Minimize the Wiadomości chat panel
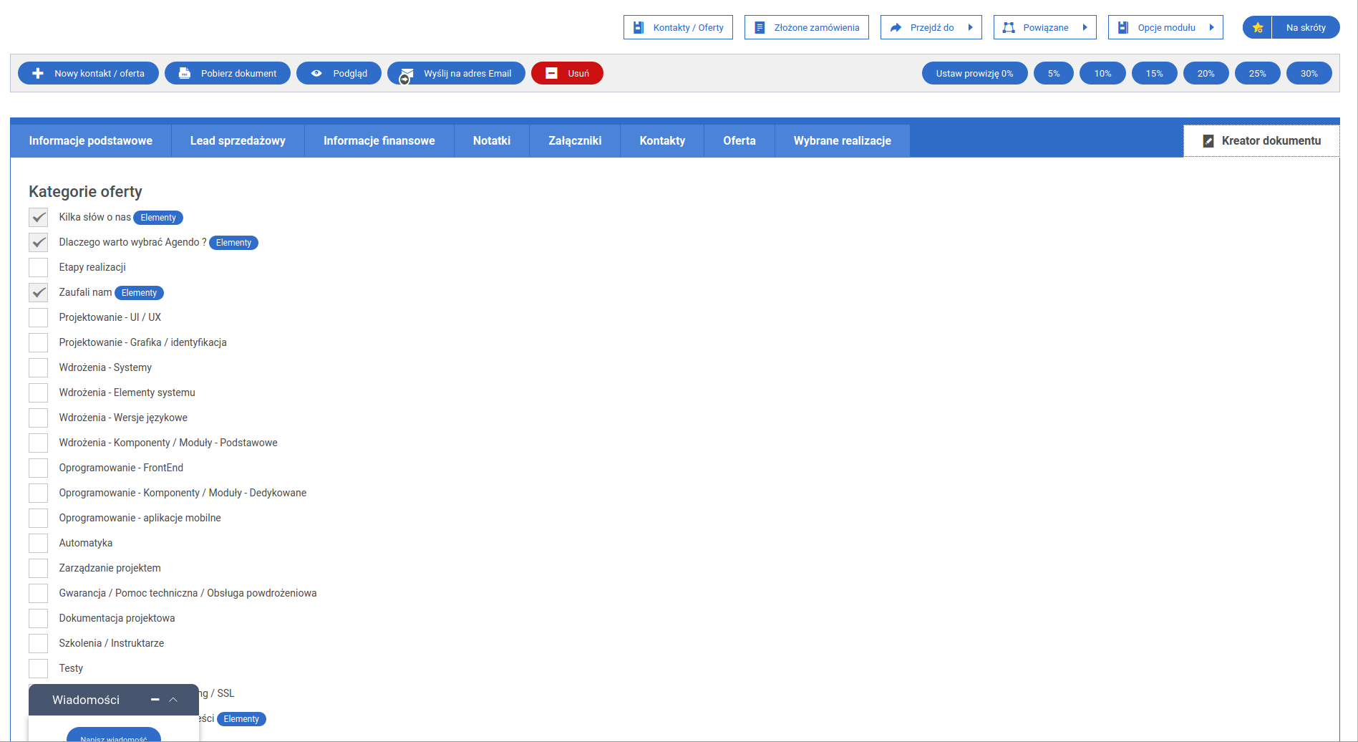The height and width of the screenshot is (742, 1358). coord(155,700)
